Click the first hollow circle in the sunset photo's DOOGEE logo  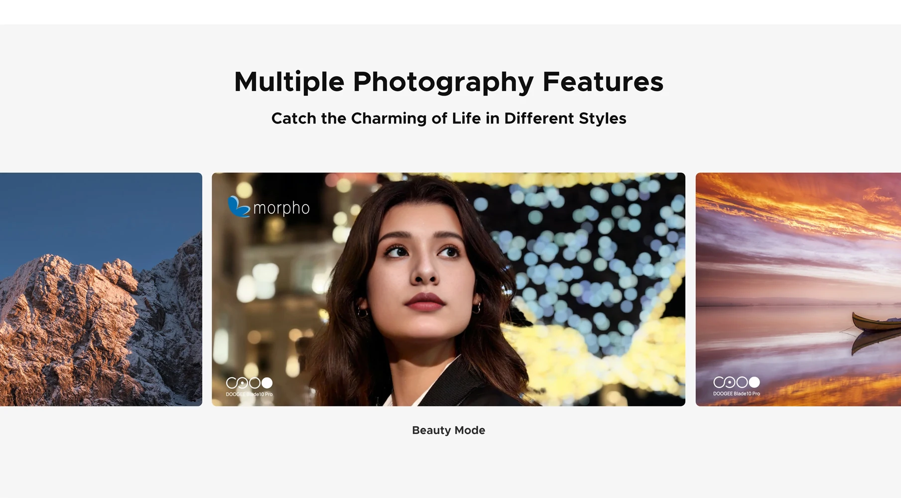[719, 382]
